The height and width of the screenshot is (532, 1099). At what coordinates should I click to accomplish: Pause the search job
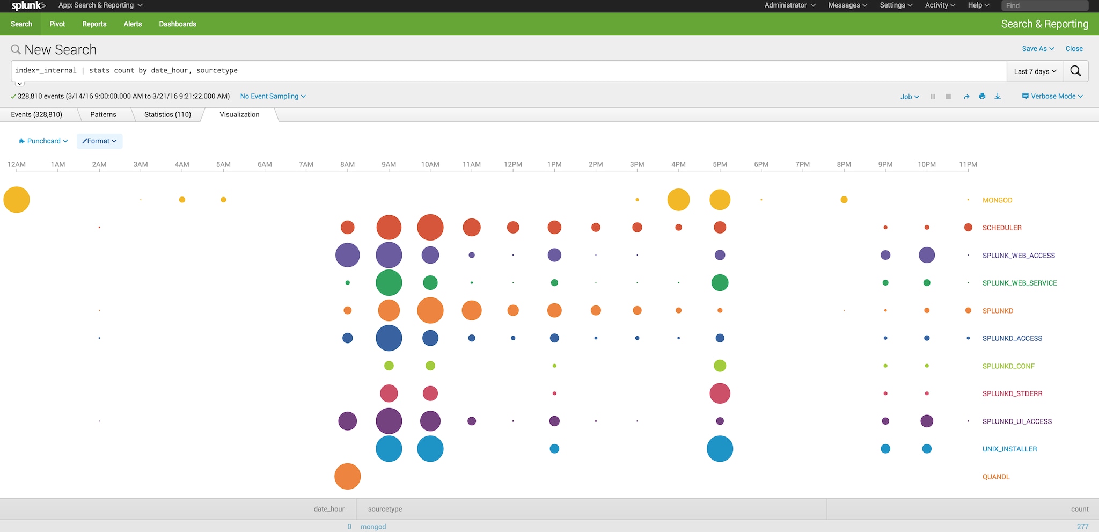pyautogui.click(x=933, y=97)
